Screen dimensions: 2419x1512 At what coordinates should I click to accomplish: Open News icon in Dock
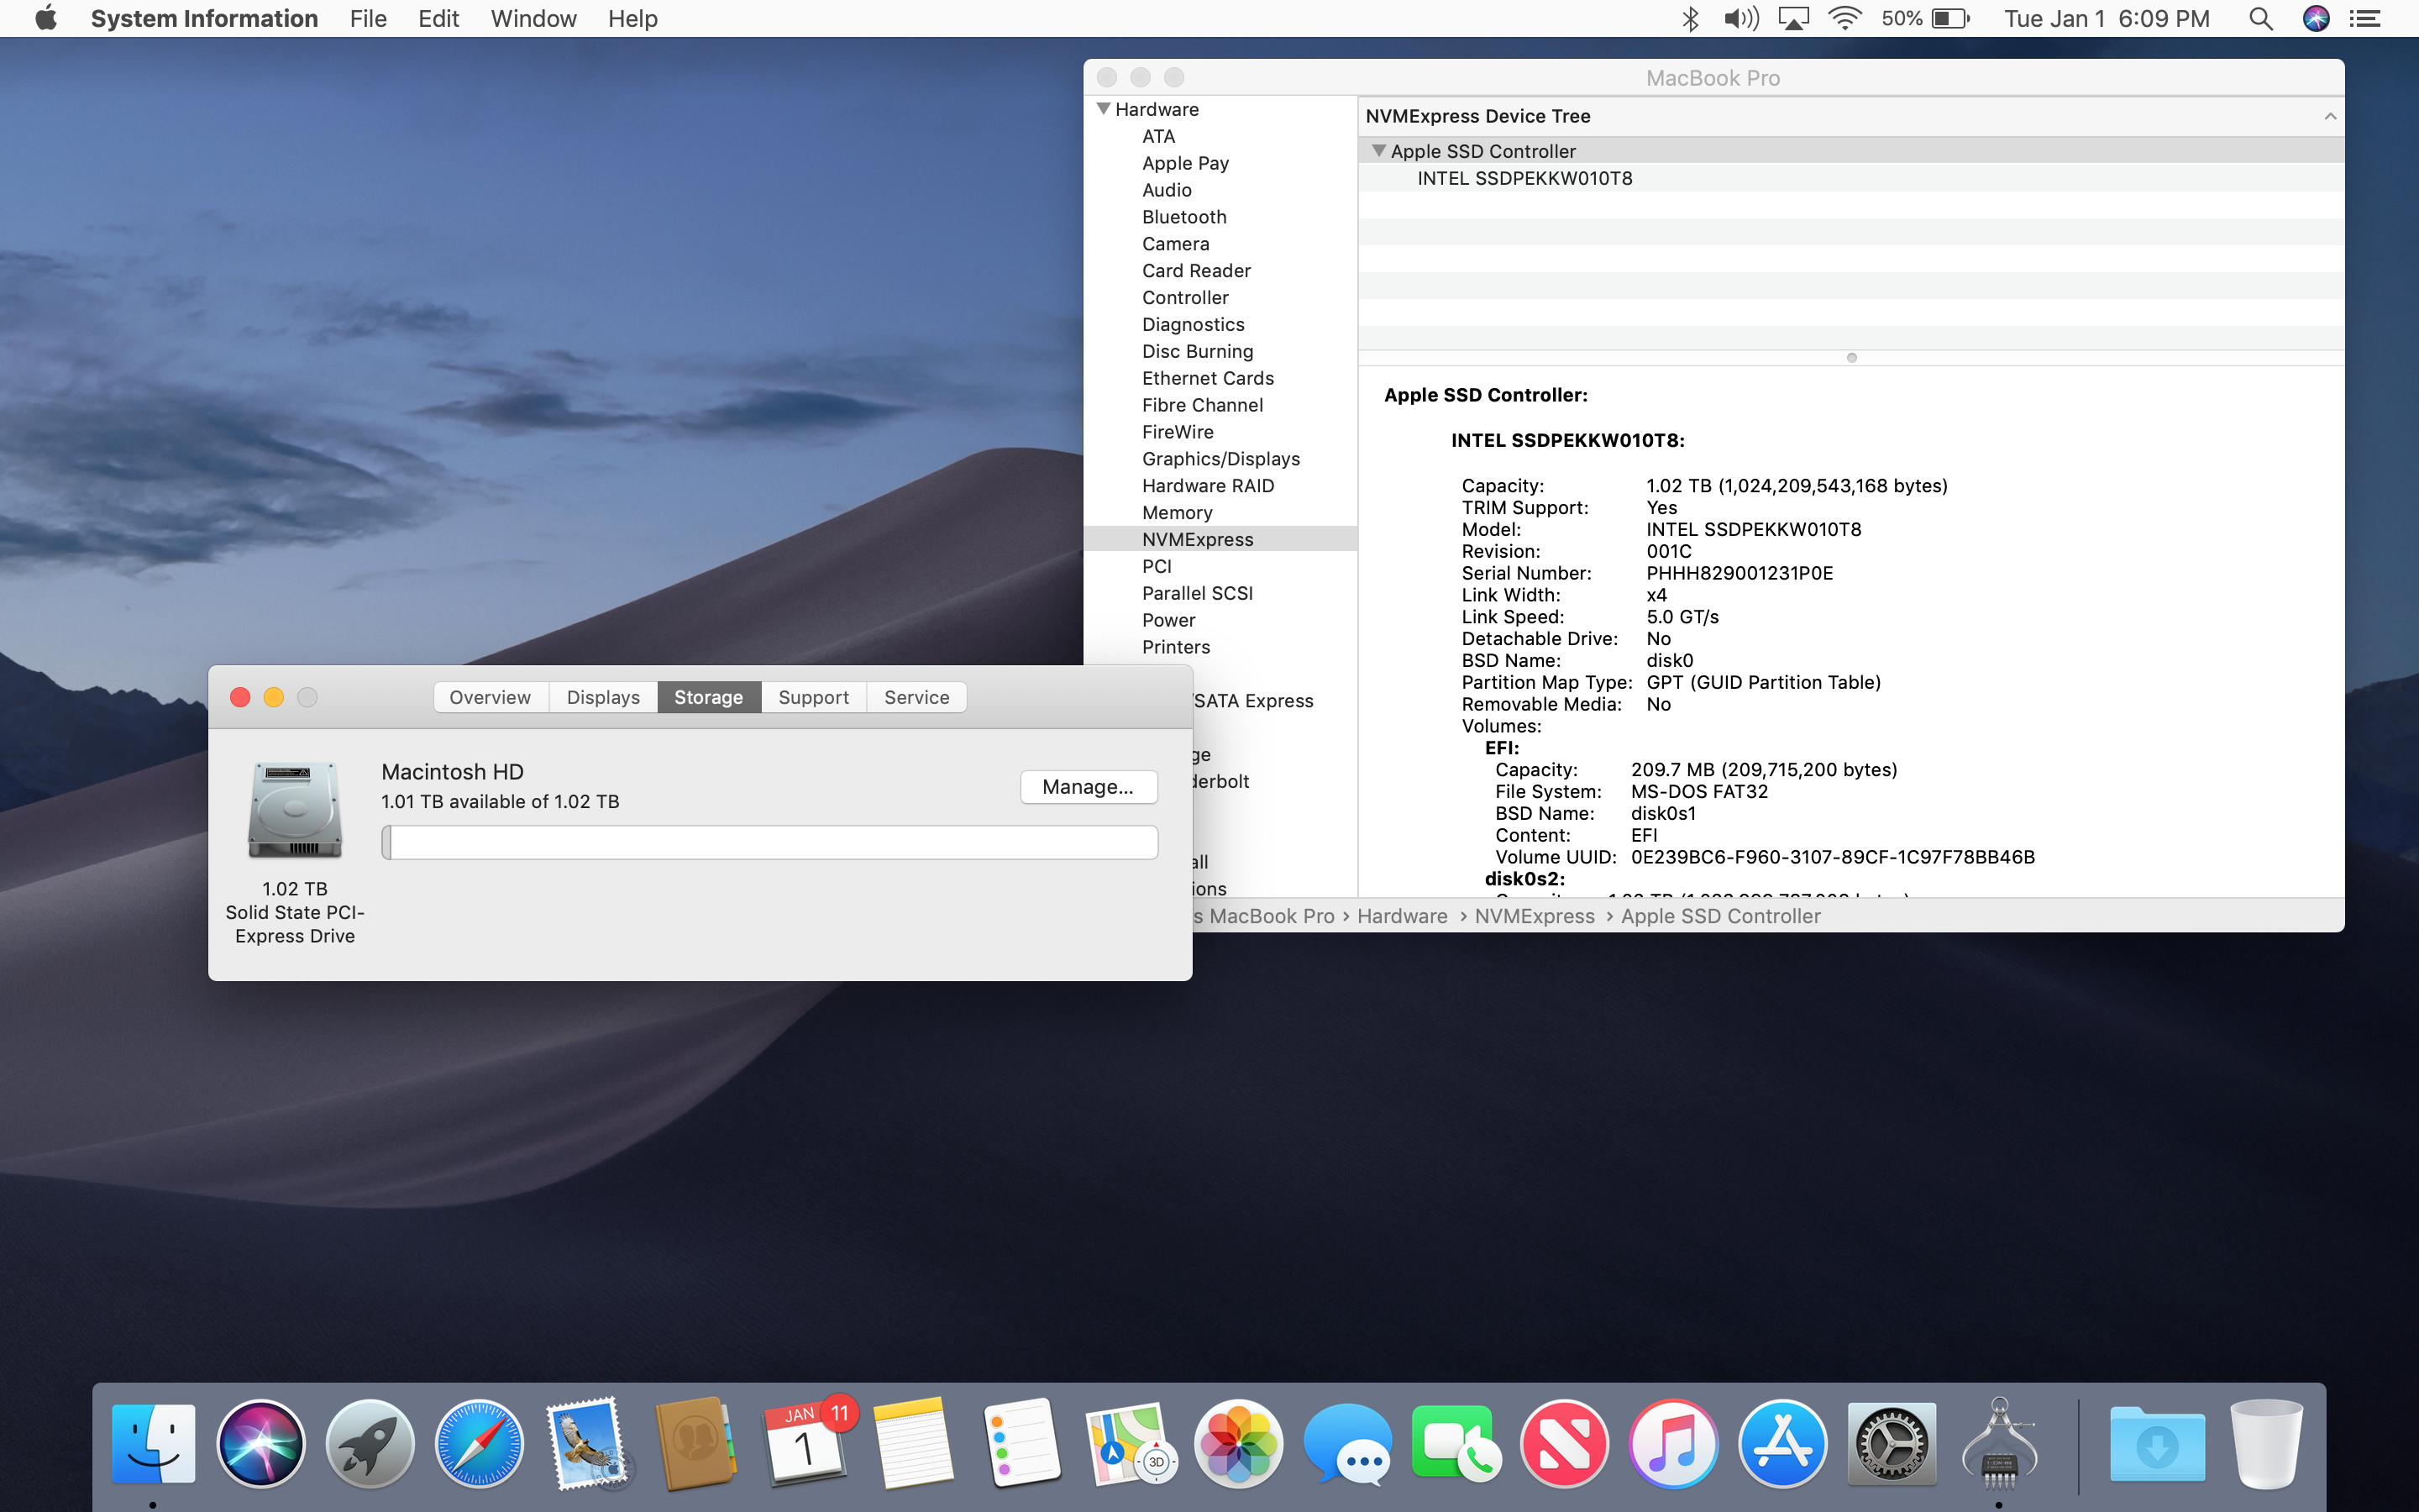point(1564,1443)
